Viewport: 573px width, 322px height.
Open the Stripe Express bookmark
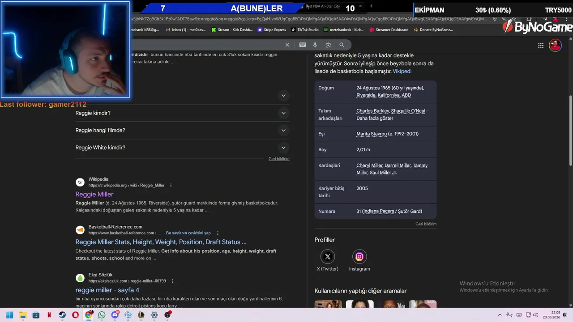(272, 30)
